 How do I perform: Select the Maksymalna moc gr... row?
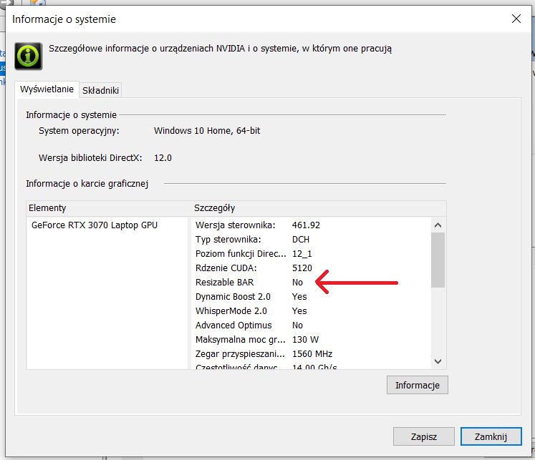pyautogui.click(x=311, y=340)
